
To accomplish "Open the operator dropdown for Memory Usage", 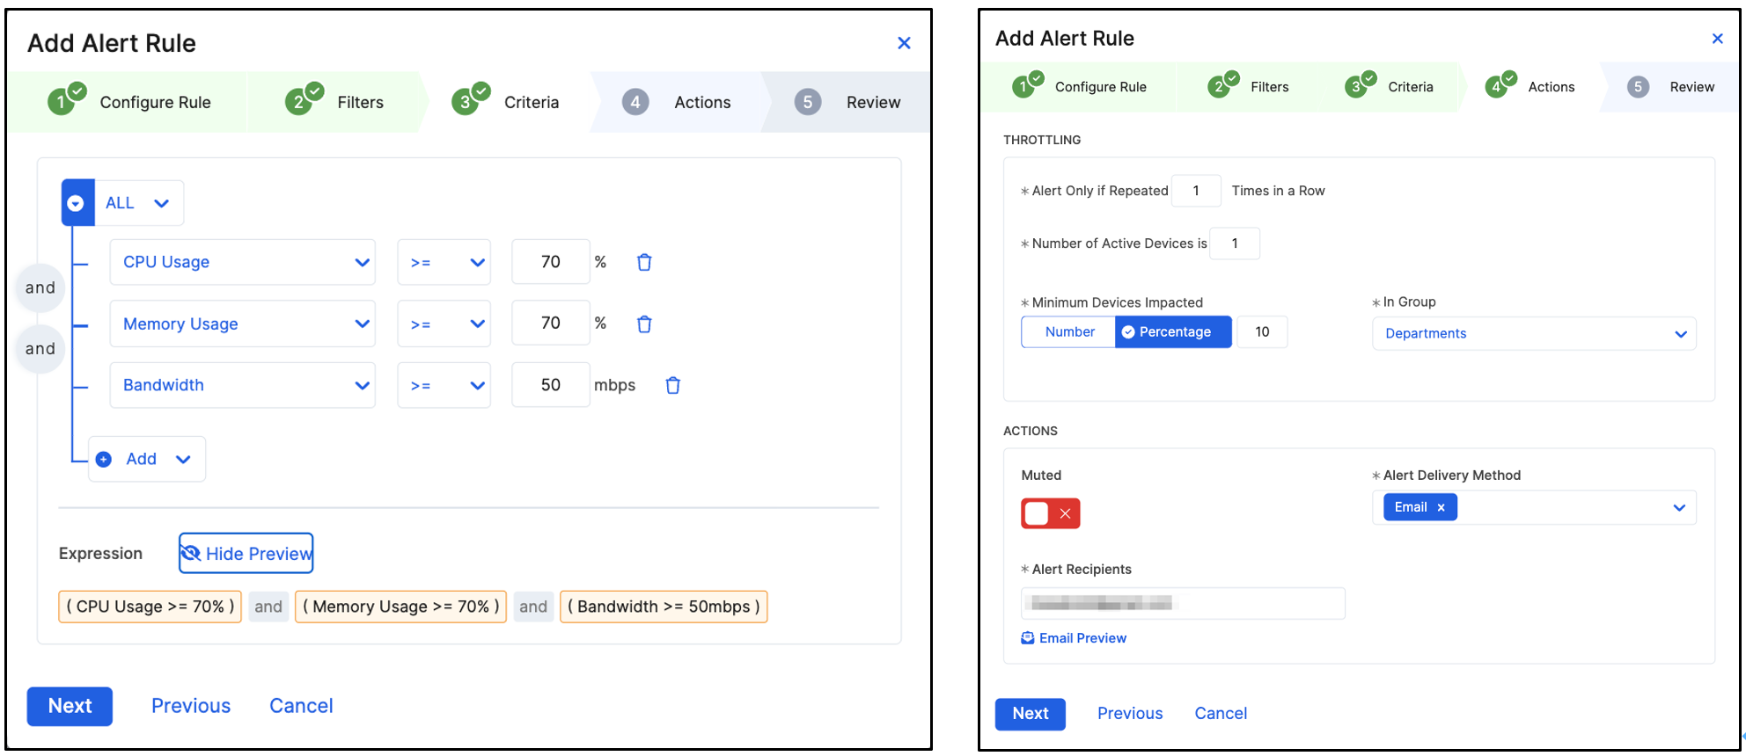I will click(x=444, y=323).
